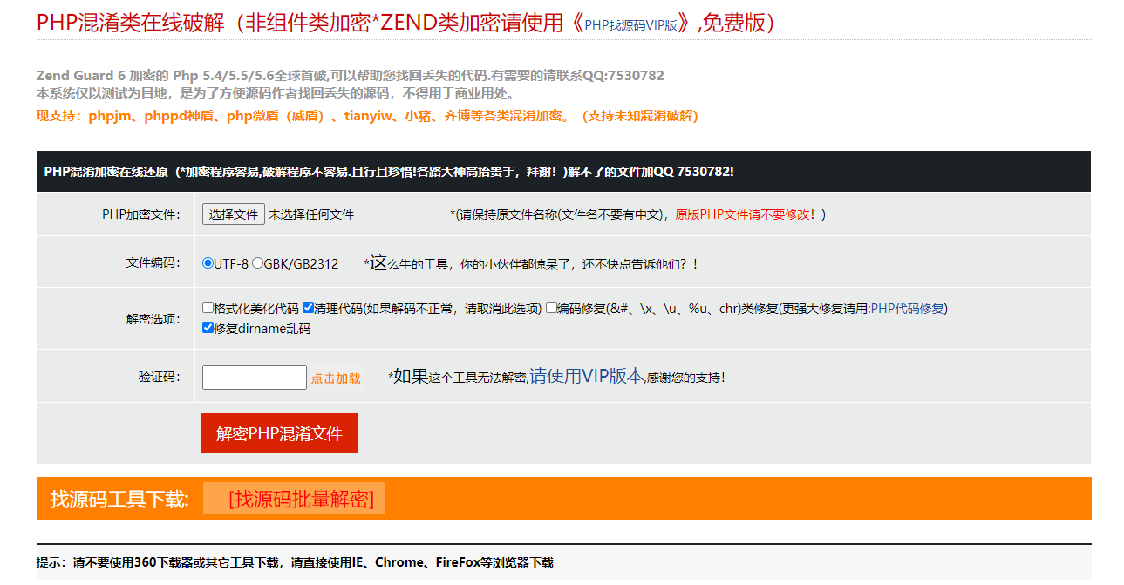The image size is (1124, 585).
Task: Enable the 格式化美化代码 checkbox
Action: tap(208, 308)
